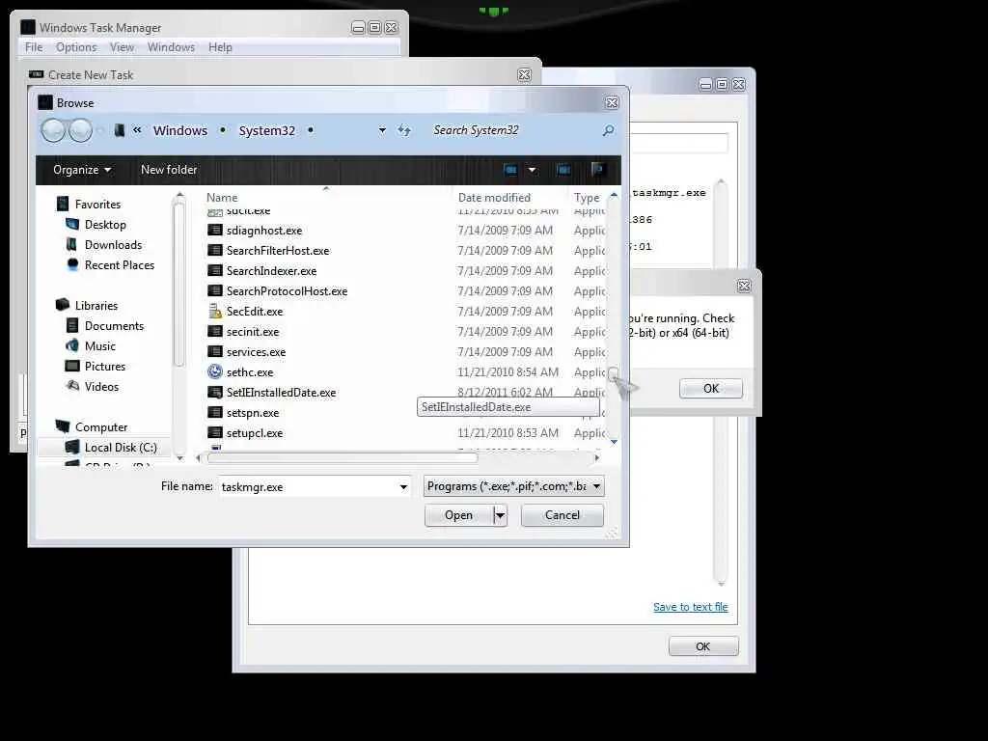Select the sethc.exe icon
Image resolution: width=988 pixels, height=741 pixels.
click(215, 371)
